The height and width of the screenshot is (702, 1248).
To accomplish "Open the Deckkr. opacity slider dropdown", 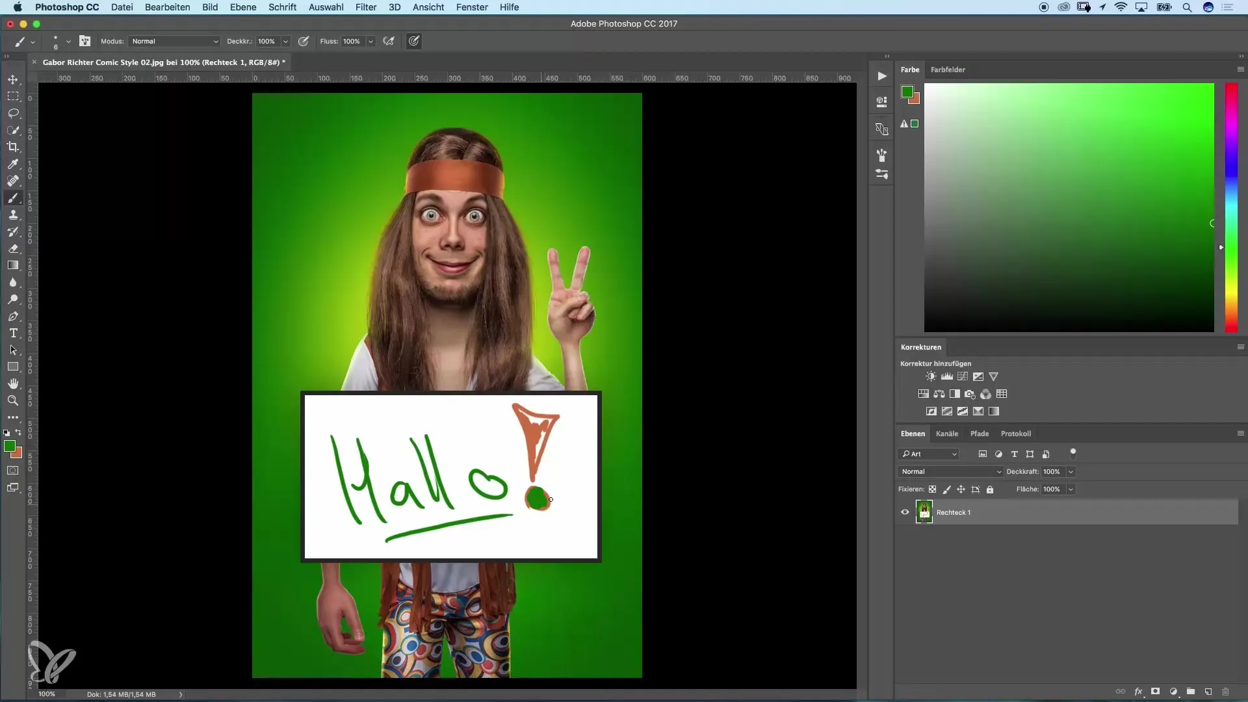I will [x=285, y=42].
